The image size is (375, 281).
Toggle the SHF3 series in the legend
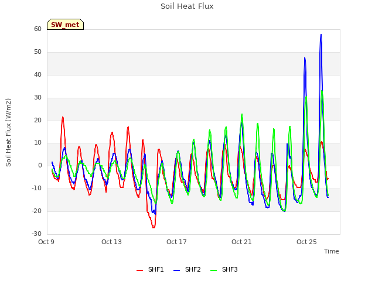tap(224, 269)
